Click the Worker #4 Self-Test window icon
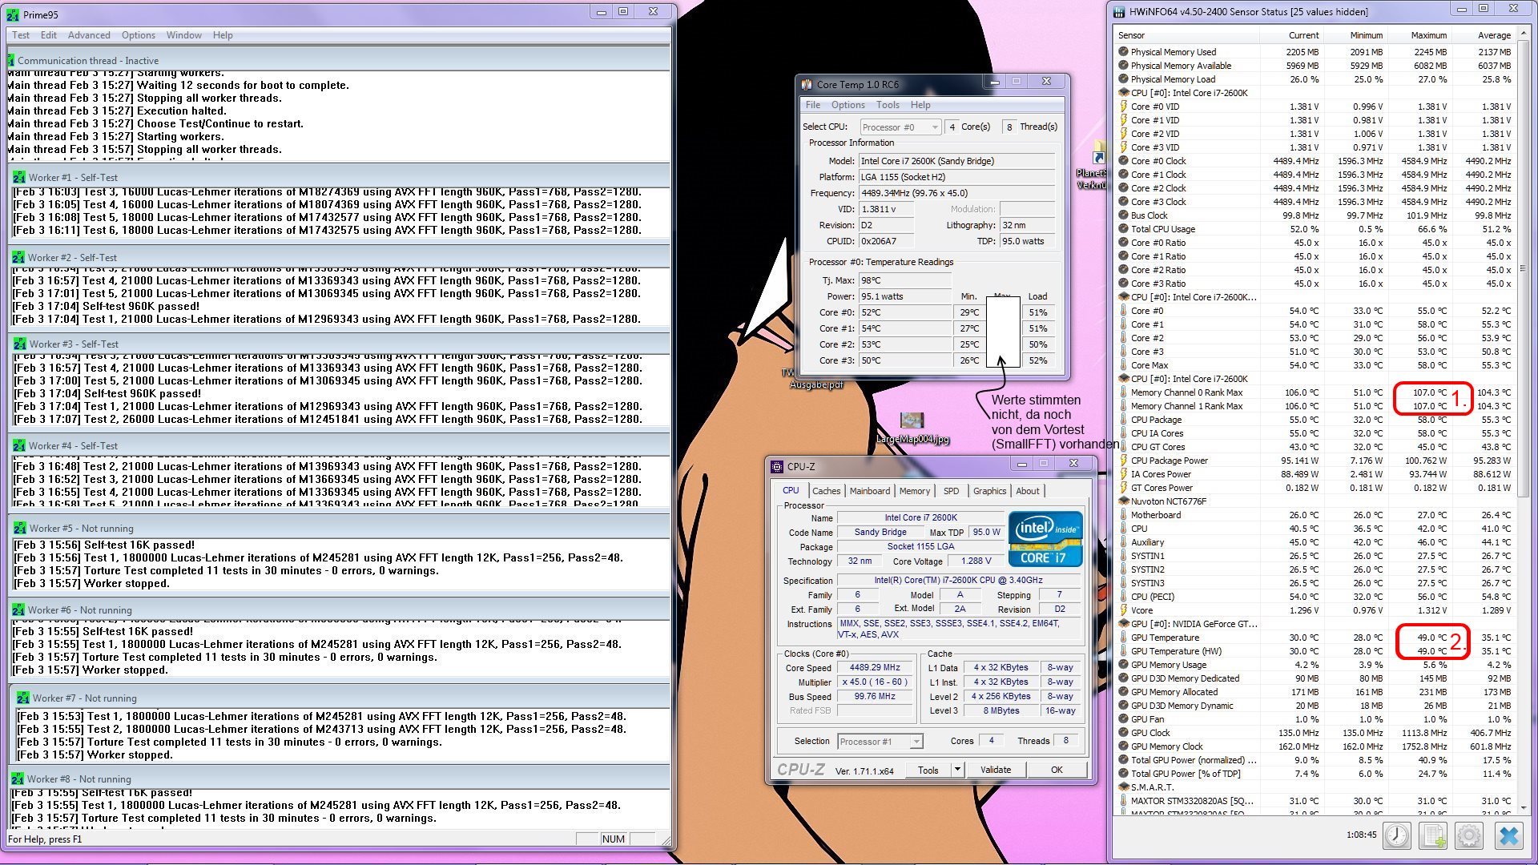Screen dimensions: 1538x865 [19, 445]
